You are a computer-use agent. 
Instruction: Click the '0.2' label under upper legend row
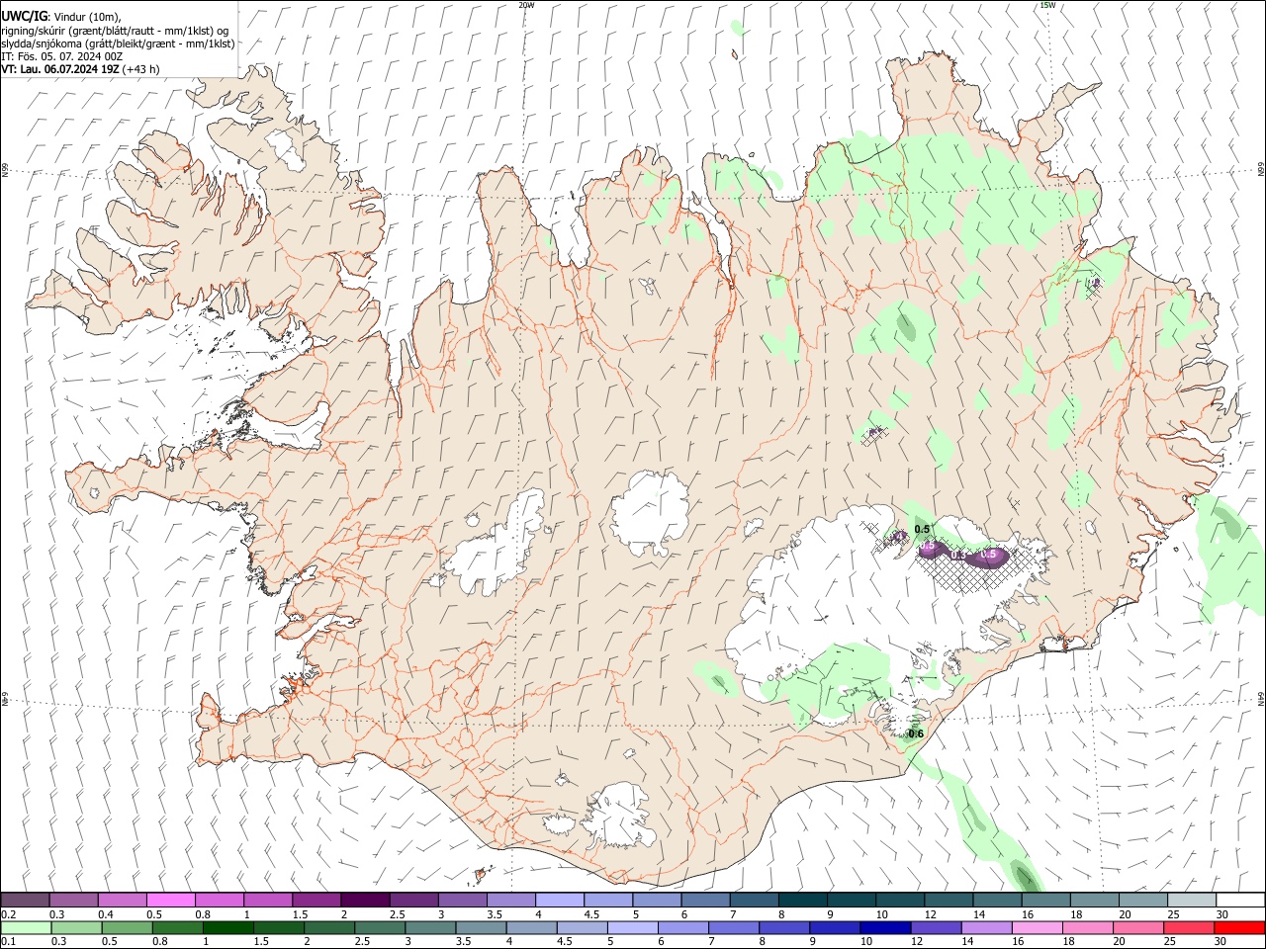point(8,914)
